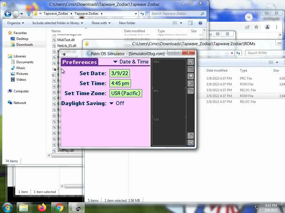The height and width of the screenshot is (213, 285).
Task: Tap the Find magnifier icon in Palm simulator
Action: tap(190, 76)
